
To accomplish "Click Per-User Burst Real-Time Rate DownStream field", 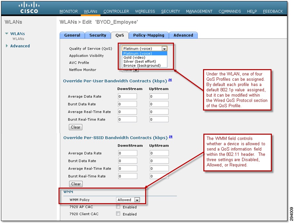I will pos(128,119).
